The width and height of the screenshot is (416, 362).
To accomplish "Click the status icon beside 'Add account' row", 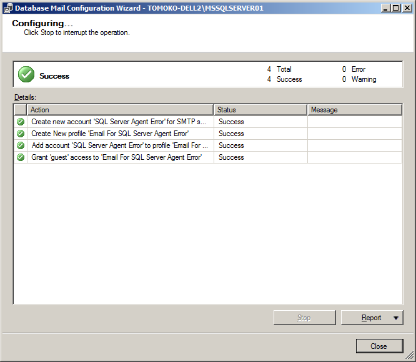I will (21, 145).
